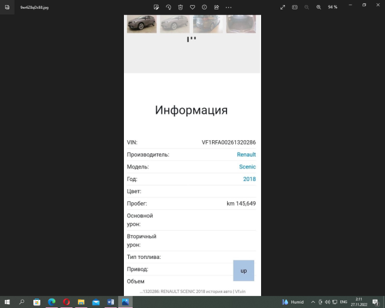
Task: Add photo to favorites with the heart icon
Action: pos(192,8)
